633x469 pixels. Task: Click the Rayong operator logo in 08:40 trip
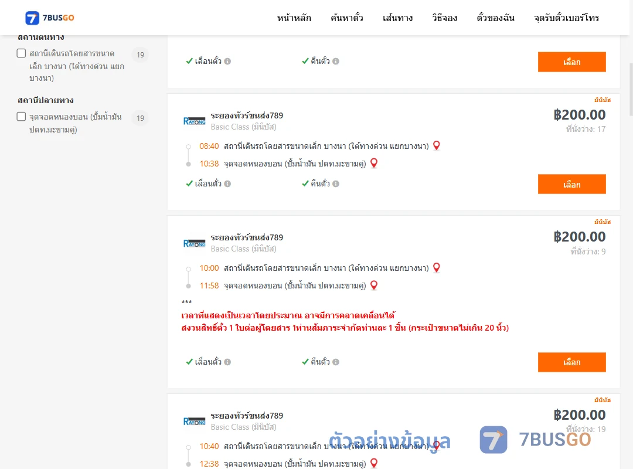coord(194,121)
